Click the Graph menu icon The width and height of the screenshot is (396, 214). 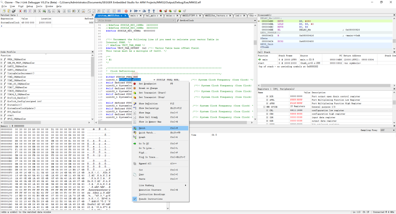pos(135,137)
